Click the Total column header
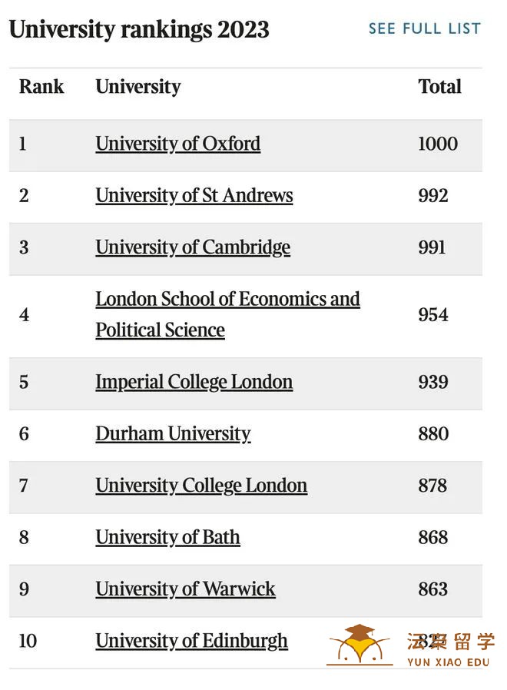The width and height of the screenshot is (507, 690). [439, 87]
